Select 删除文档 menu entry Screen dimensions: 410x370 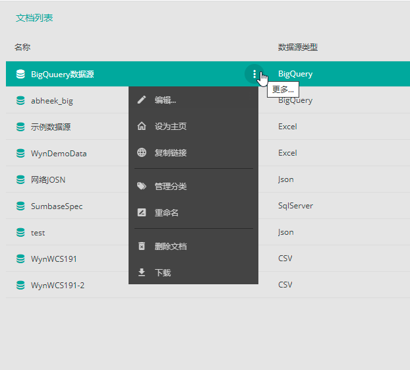pos(193,246)
